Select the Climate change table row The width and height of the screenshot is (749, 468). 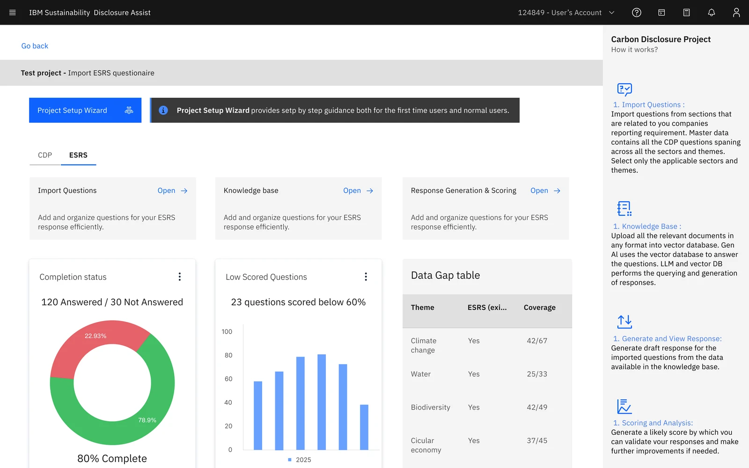487,345
